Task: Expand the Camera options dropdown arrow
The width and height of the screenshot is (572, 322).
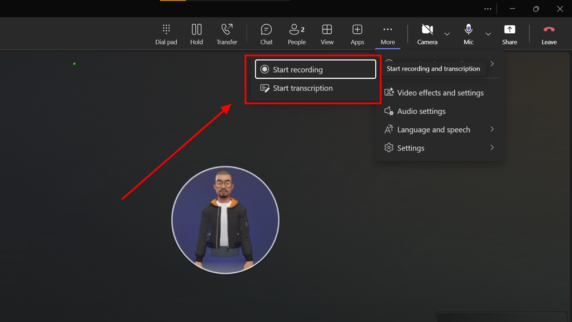Action: [x=447, y=34]
